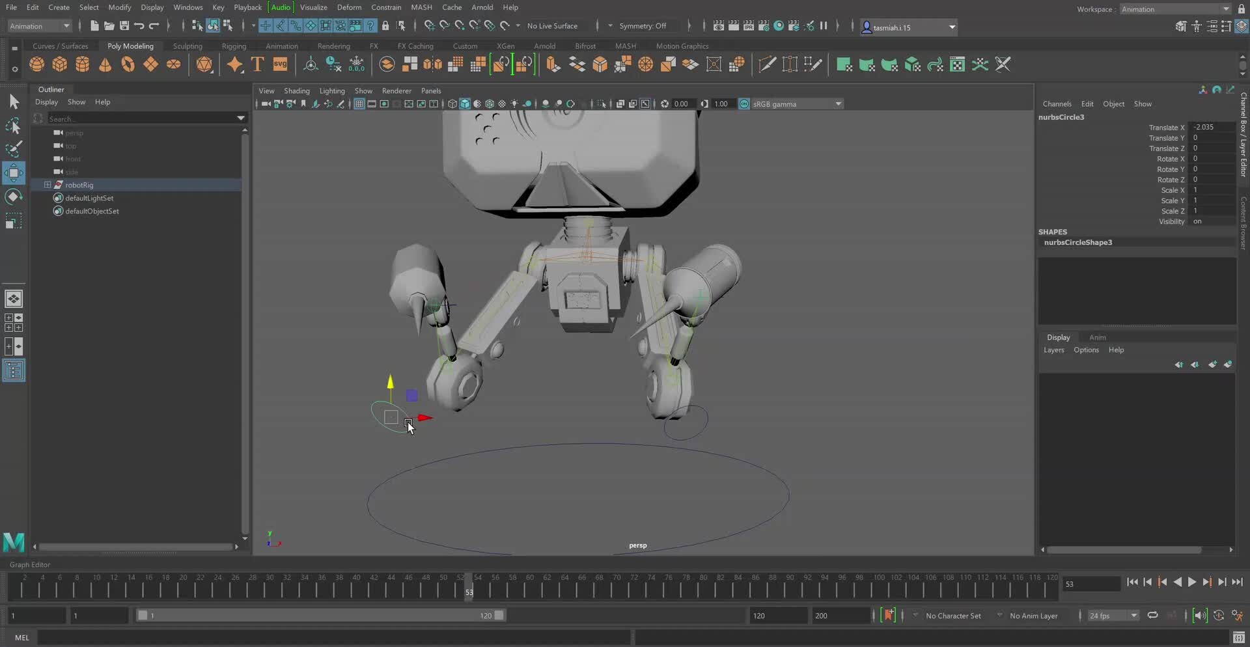Collapse the robotRig hierarchy in the Outliner
1250x647 pixels.
click(x=48, y=185)
